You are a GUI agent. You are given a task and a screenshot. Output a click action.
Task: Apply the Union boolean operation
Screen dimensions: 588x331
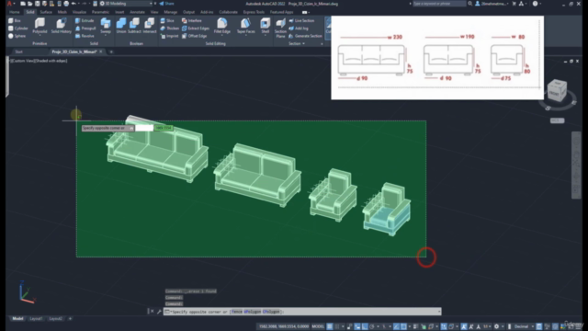click(121, 26)
